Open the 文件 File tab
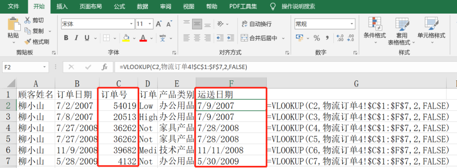Screen dimensions: 457x168 [14, 6]
